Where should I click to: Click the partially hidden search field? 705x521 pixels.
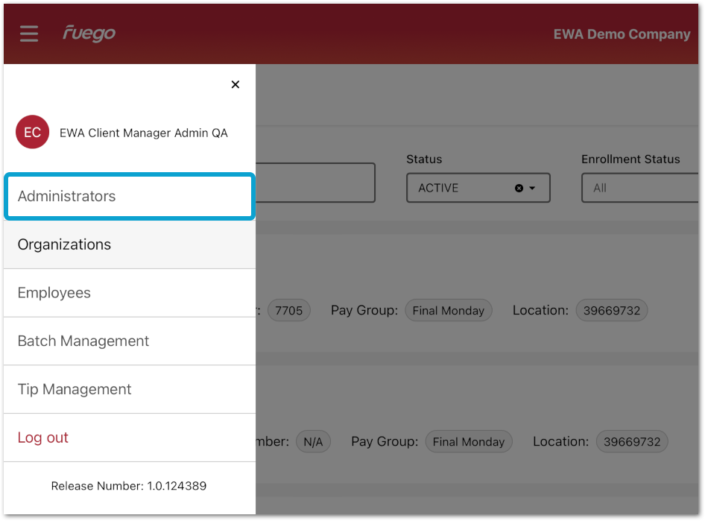tap(315, 183)
